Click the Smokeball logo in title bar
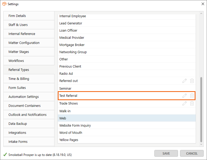The height and width of the screenshot is (160, 207). point(4,4)
